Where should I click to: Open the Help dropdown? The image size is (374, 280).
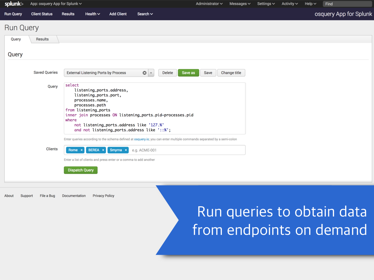(x=310, y=4)
